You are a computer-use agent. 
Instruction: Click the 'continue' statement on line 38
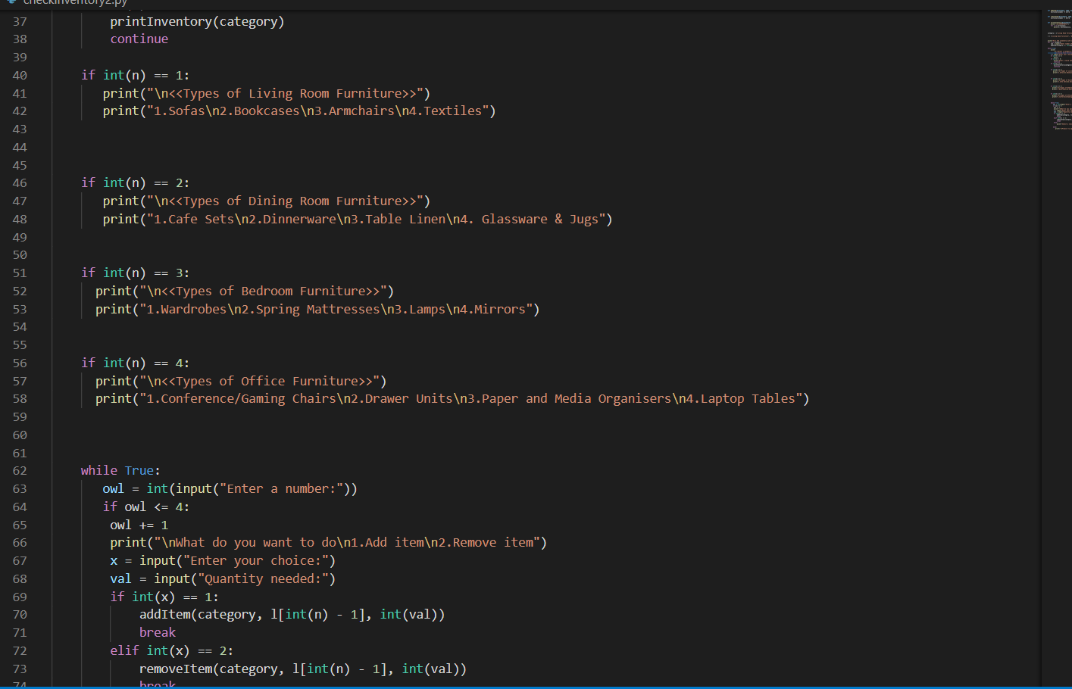click(139, 39)
